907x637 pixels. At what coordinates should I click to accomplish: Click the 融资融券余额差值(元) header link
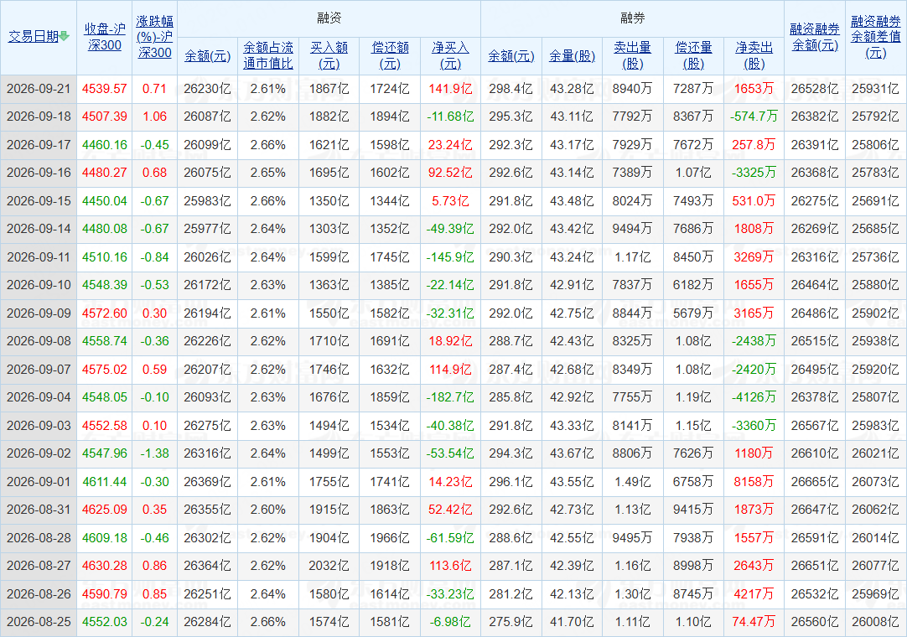pos(876,37)
